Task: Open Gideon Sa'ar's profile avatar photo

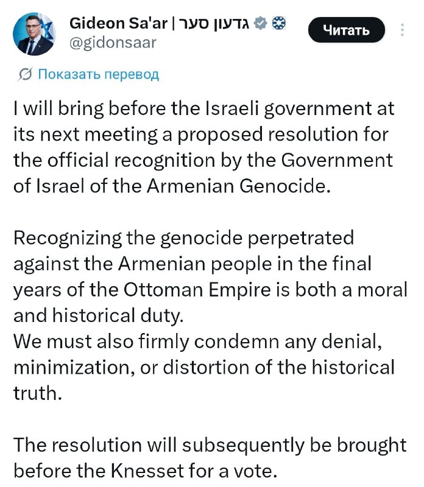Action: point(34,34)
